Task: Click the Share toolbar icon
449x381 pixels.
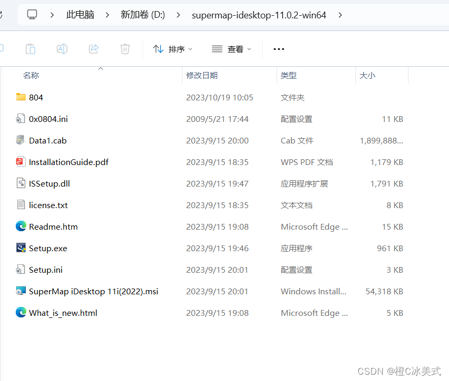Action: (94, 48)
